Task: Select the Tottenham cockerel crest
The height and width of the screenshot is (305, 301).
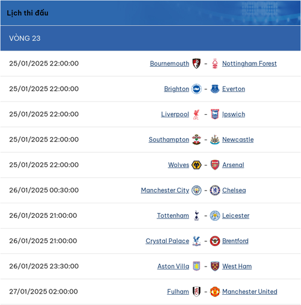Action: pyautogui.click(x=197, y=215)
